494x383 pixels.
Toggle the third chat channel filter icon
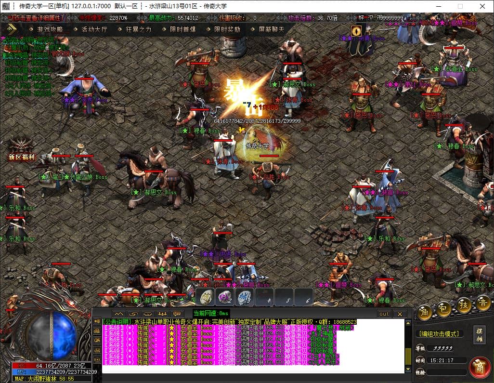97,341
